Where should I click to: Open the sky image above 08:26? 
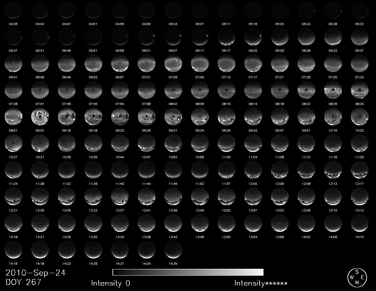click(333, 90)
